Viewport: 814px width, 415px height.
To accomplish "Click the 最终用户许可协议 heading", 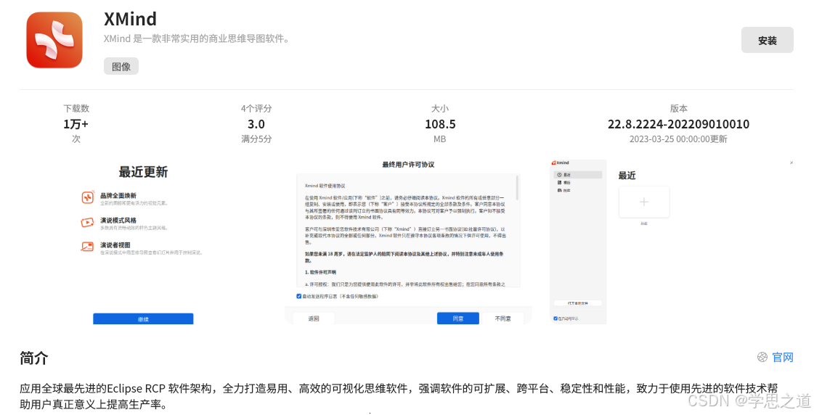I will pyautogui.click(x=408, y=165).
